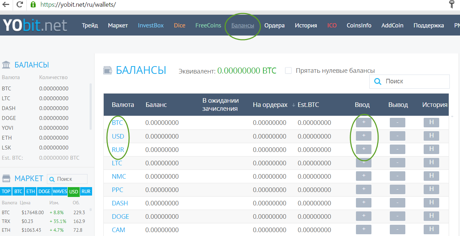Open the LTC currency link in table

pos(117,163)
